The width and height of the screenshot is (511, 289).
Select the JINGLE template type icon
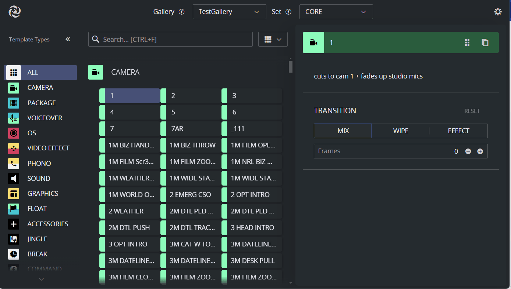click(14, 239)
